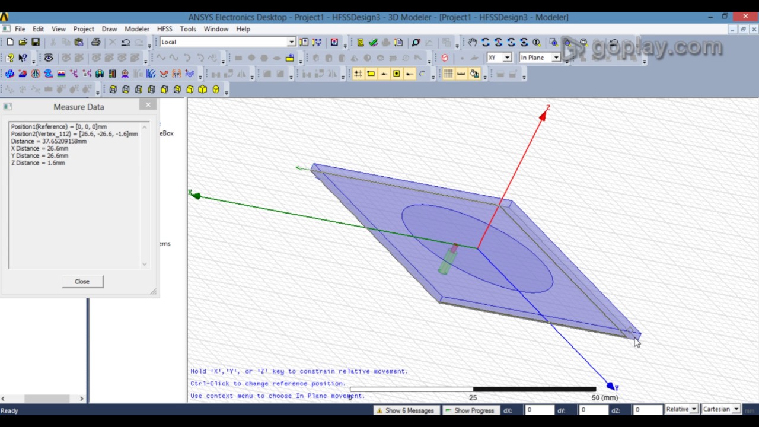Click the yellow region box icon
This screenshot has height=427, width=759.
tap(290, 58)
